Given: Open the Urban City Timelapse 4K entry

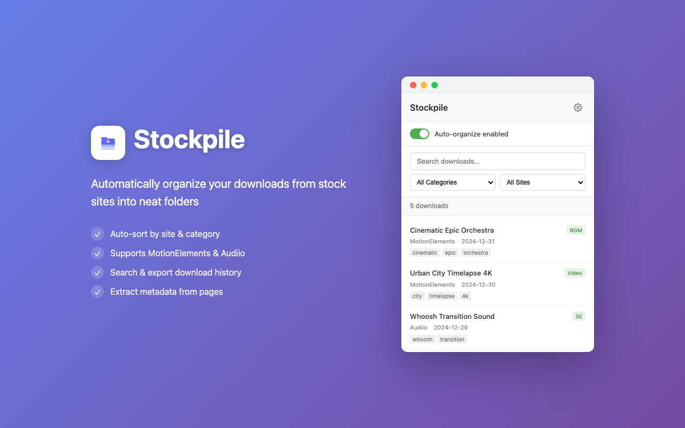Looking at the screenshot, I should [451, 273].
